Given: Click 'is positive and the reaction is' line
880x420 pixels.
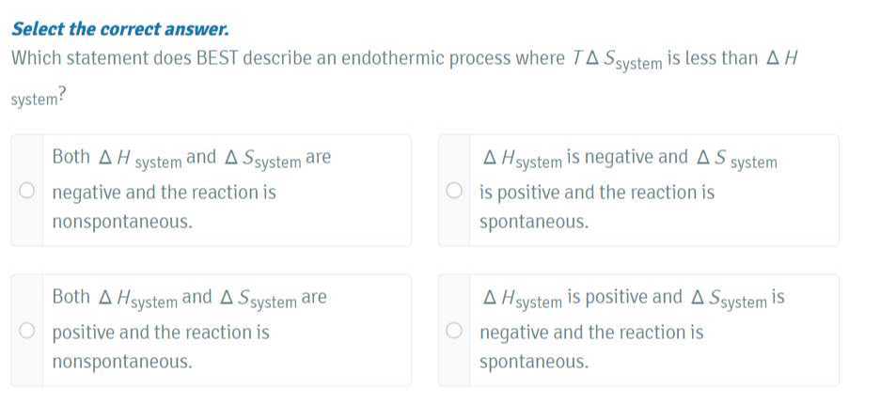Looking at the screenshot, I should point(597,193).
